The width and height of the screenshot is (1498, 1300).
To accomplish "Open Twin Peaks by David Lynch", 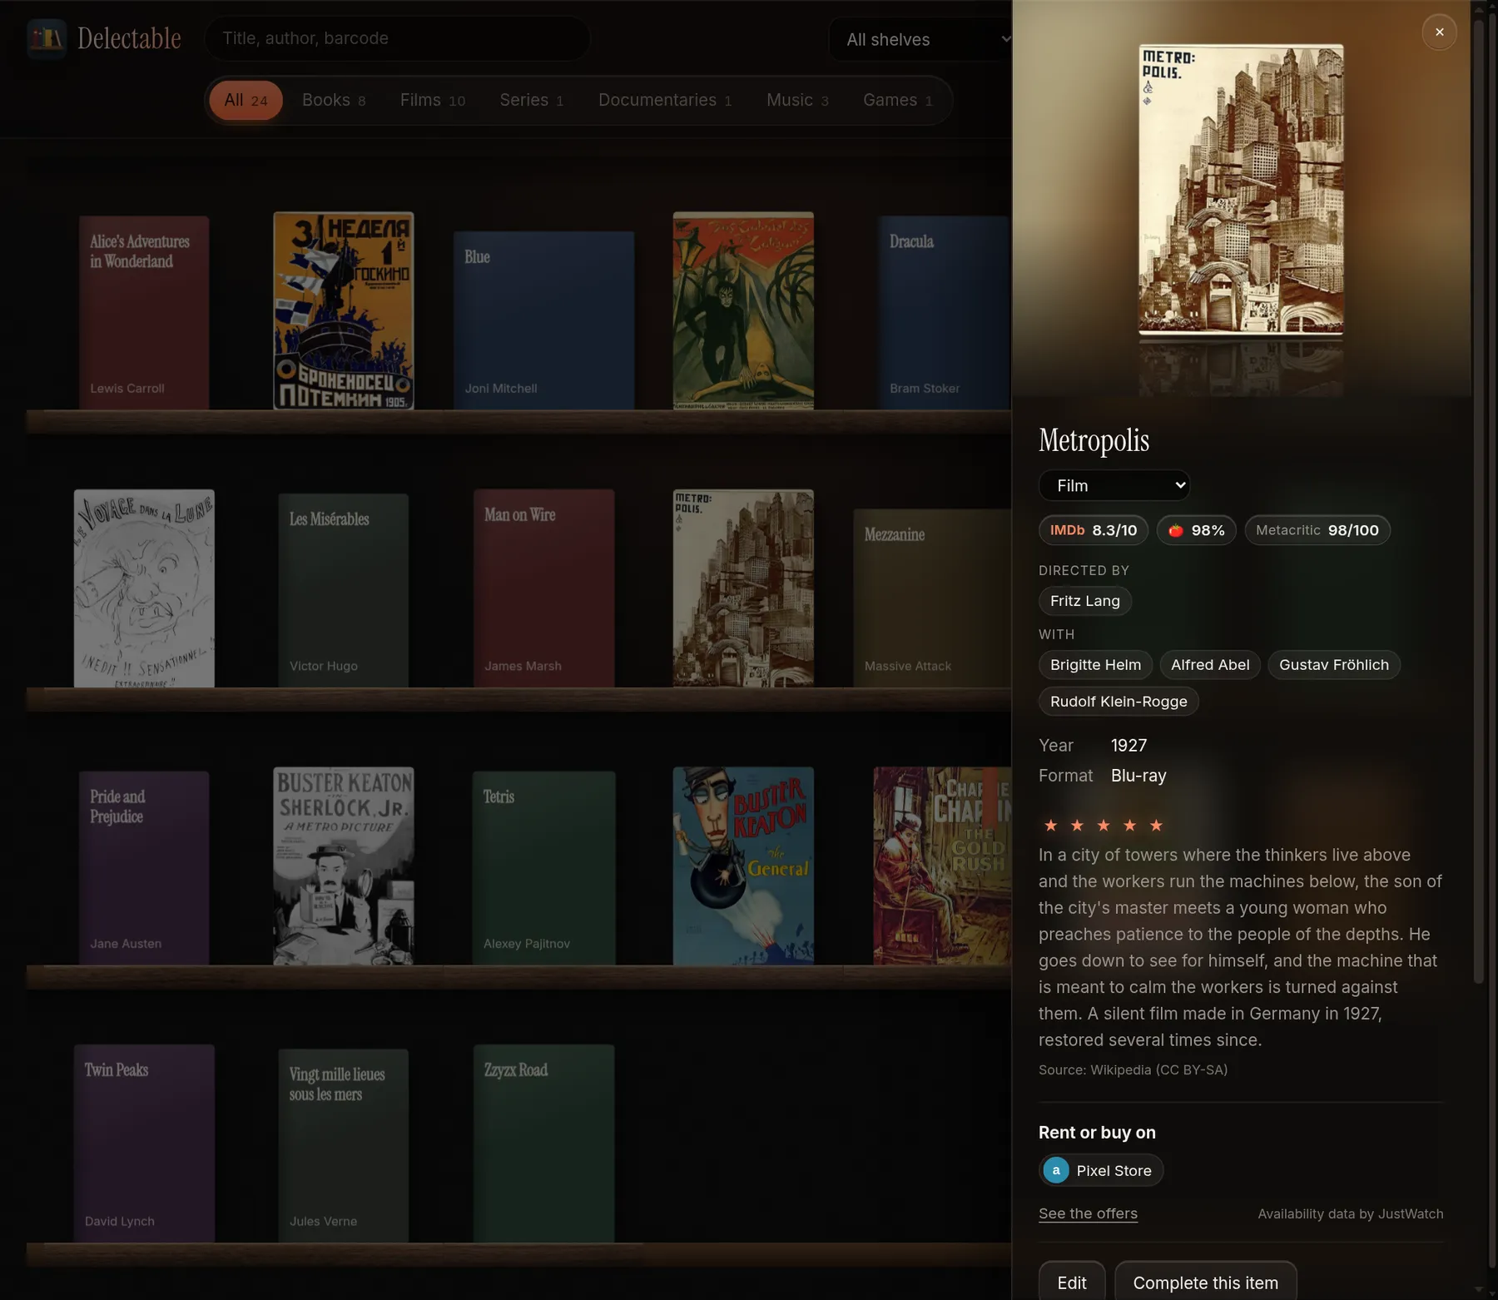I will point(144,1144).
